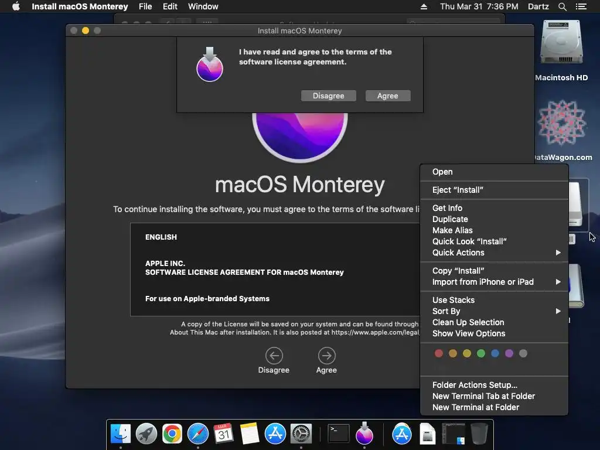Expand the Sort By submenu
Screen dimensions: 600x450
coord(494,311)
